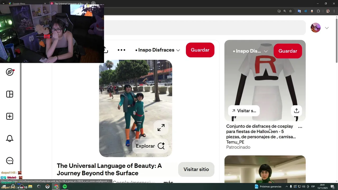This screenshot has height=190, width=338.
Task: Click the orange mouse extension icon
Action: (312, 11)
